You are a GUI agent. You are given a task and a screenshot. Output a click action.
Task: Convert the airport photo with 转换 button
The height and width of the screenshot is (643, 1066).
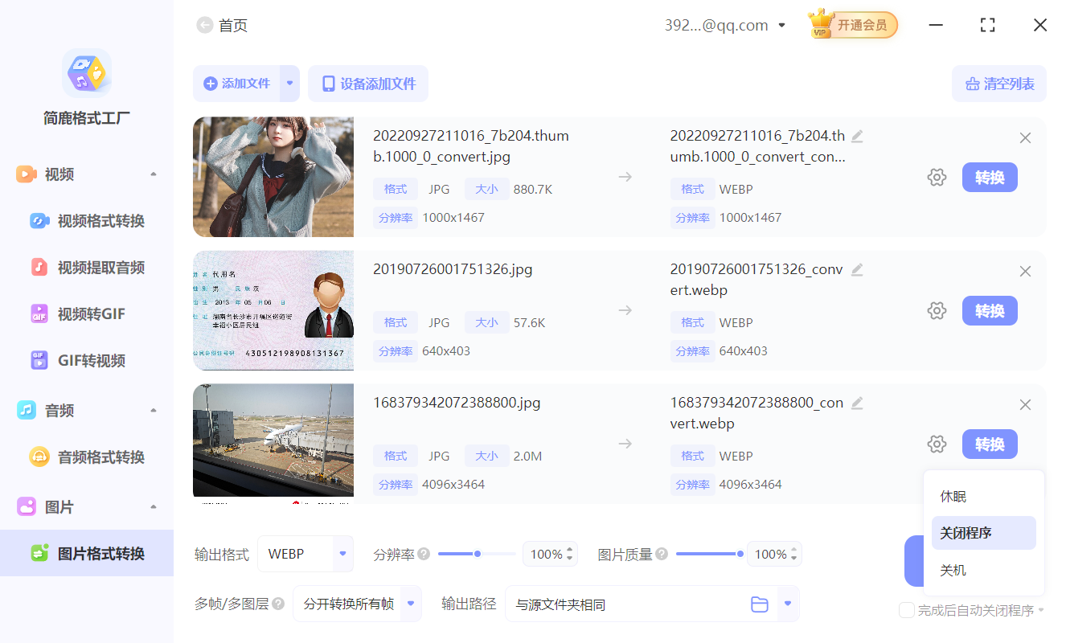(x=990, y=444)
